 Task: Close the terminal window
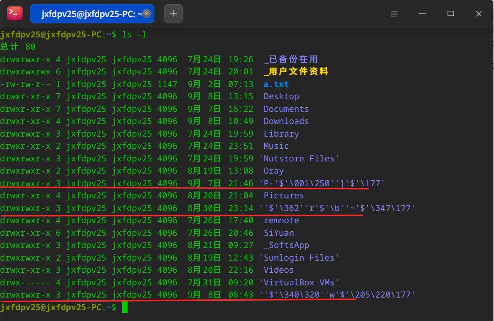[479, 14]
